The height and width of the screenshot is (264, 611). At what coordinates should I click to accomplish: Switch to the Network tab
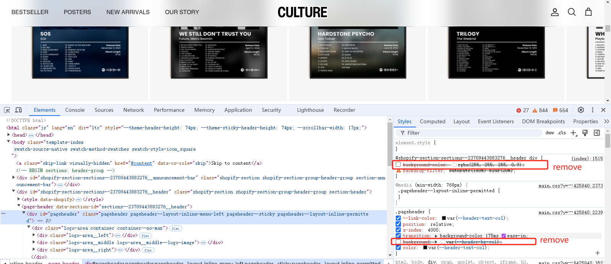[134, 110]
